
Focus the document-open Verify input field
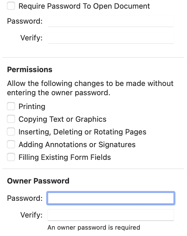point(111,38)
